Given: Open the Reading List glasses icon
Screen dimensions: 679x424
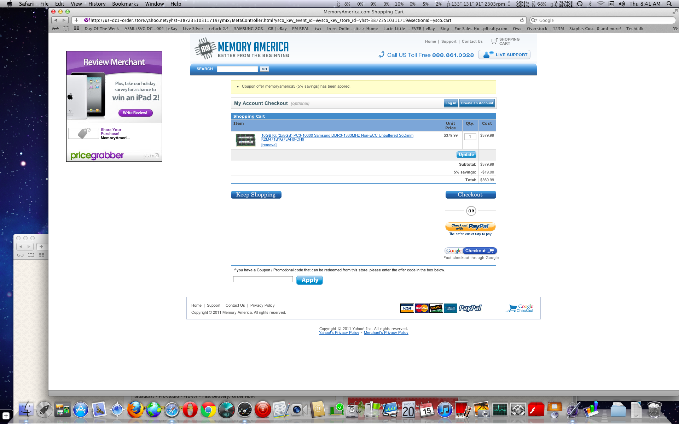Looking at the screenshot, I should click(x=56, y=29).
